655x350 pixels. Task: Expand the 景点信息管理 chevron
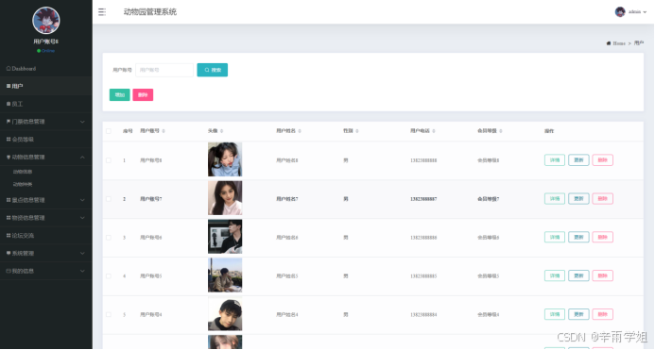[82, 200]
